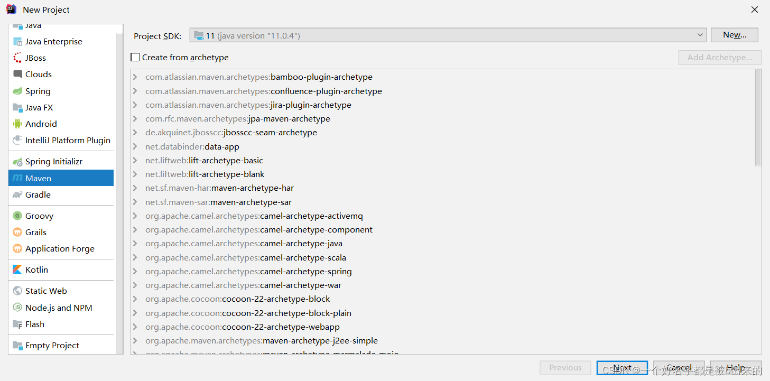This screenshot has height=381, width=770.
Task: Click the Groovy green circle icon
Action: pyautogui.click(x=17, y=216)
